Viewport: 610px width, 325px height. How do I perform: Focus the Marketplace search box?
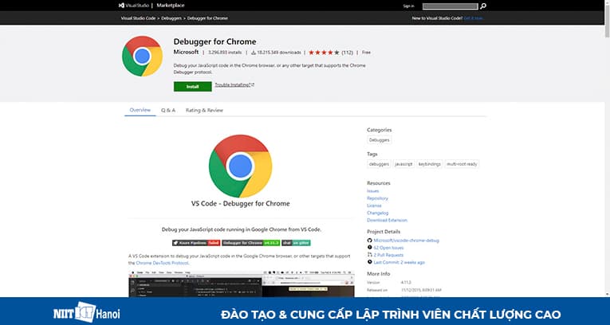coord(450,6)
